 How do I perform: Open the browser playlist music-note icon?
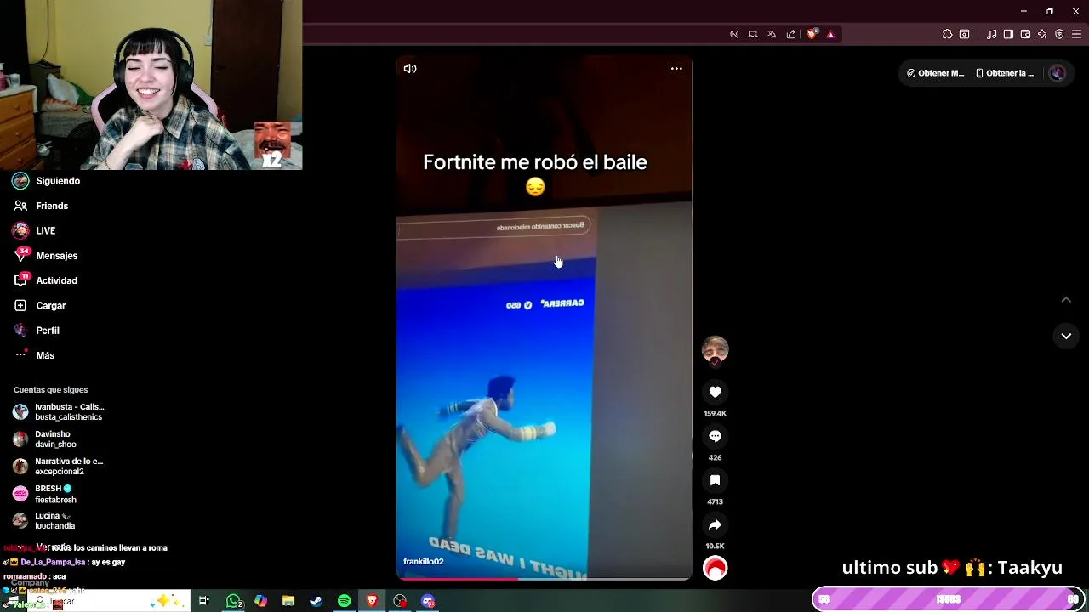991,34
